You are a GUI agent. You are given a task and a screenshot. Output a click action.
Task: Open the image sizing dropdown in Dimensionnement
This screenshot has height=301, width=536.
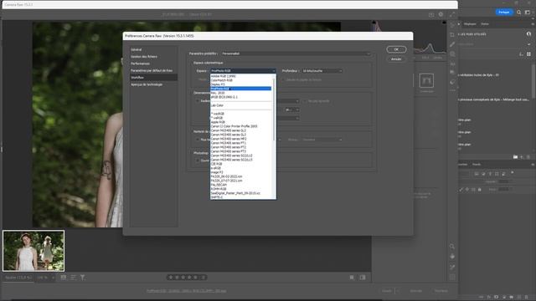pos(288,101)
